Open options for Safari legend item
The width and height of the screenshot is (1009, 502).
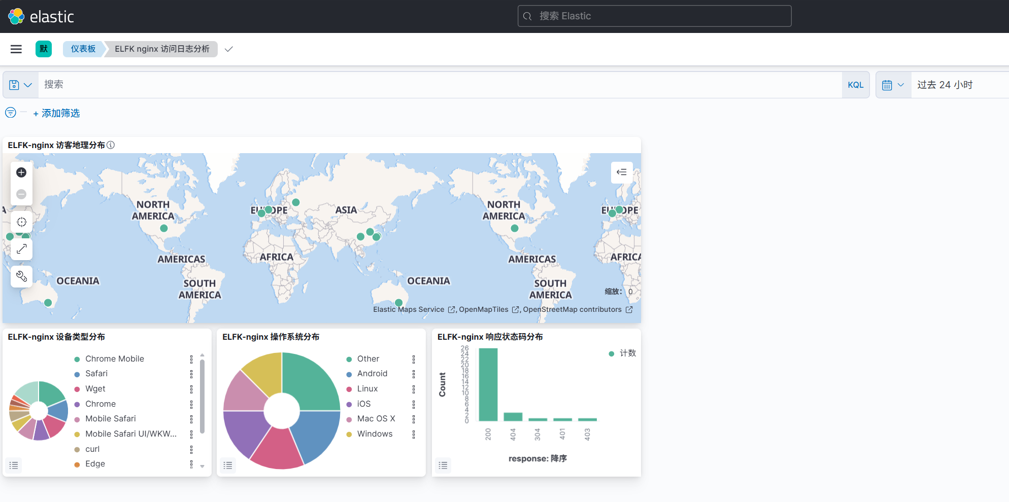tap(191, 374)
